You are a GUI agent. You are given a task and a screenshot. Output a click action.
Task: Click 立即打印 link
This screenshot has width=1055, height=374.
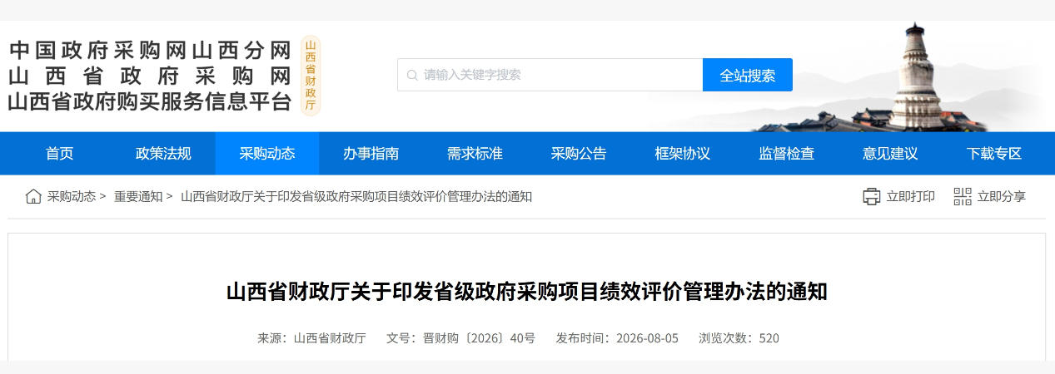pos(910,197)
